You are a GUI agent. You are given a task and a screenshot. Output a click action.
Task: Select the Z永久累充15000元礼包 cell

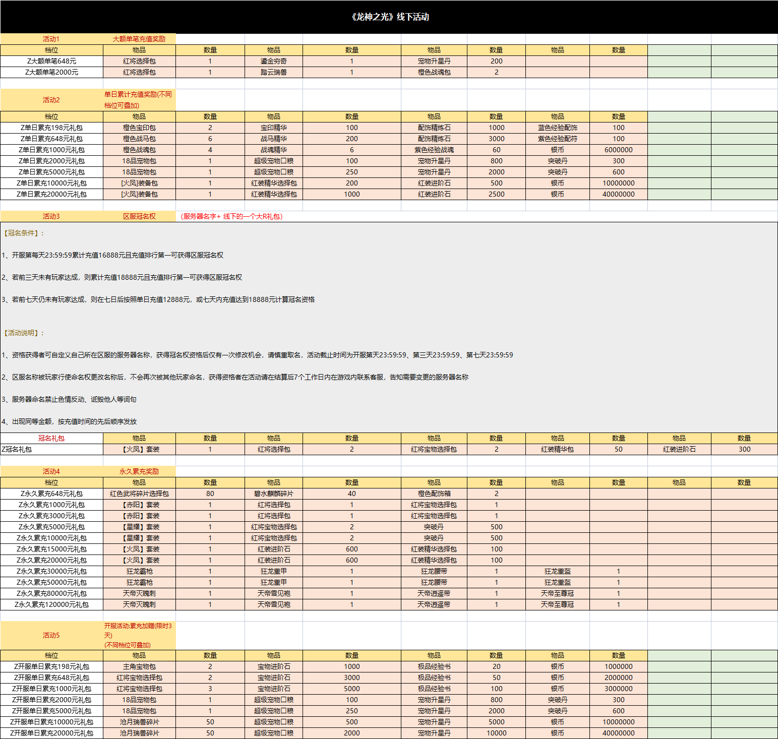click(51, 549)
